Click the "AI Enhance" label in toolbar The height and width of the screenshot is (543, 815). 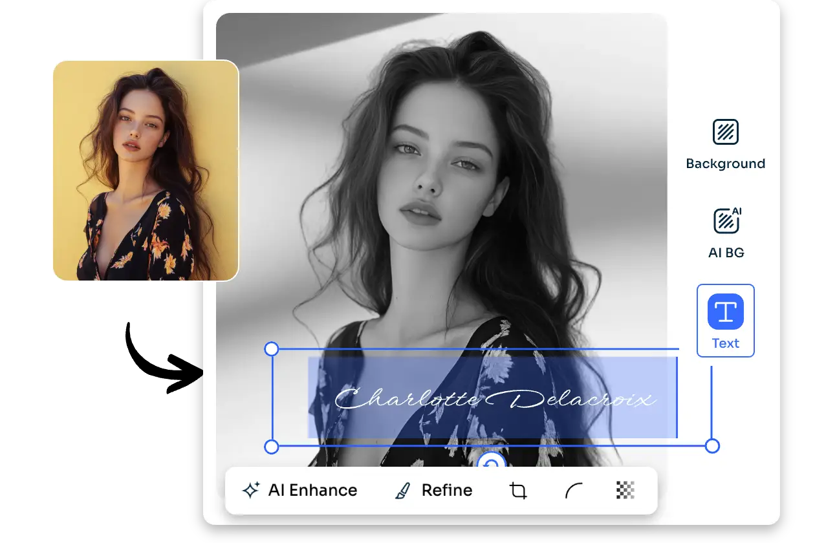pos(312,491)
